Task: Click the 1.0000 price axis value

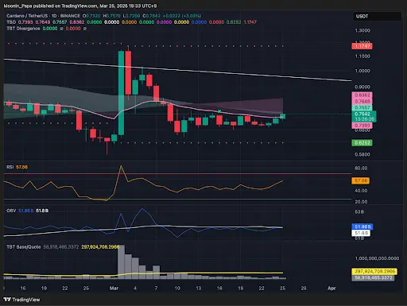Action: pos(362,71)
